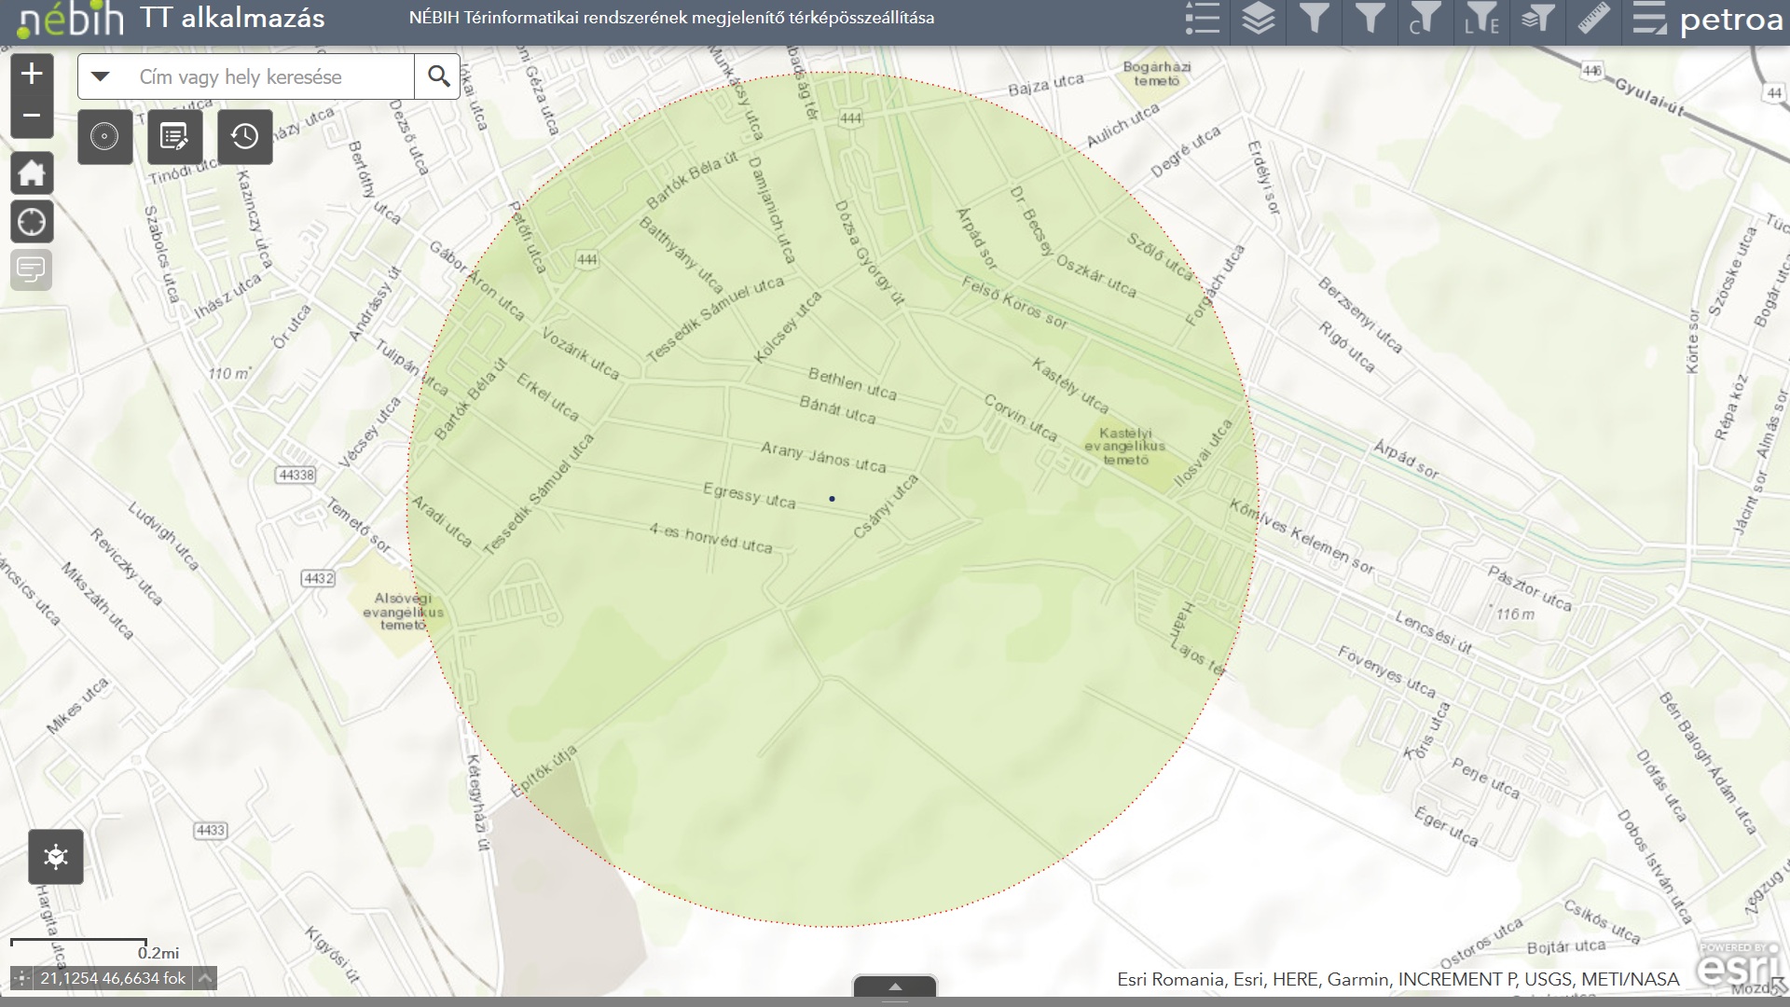Zoom in with the plus button

coord(32,74)
